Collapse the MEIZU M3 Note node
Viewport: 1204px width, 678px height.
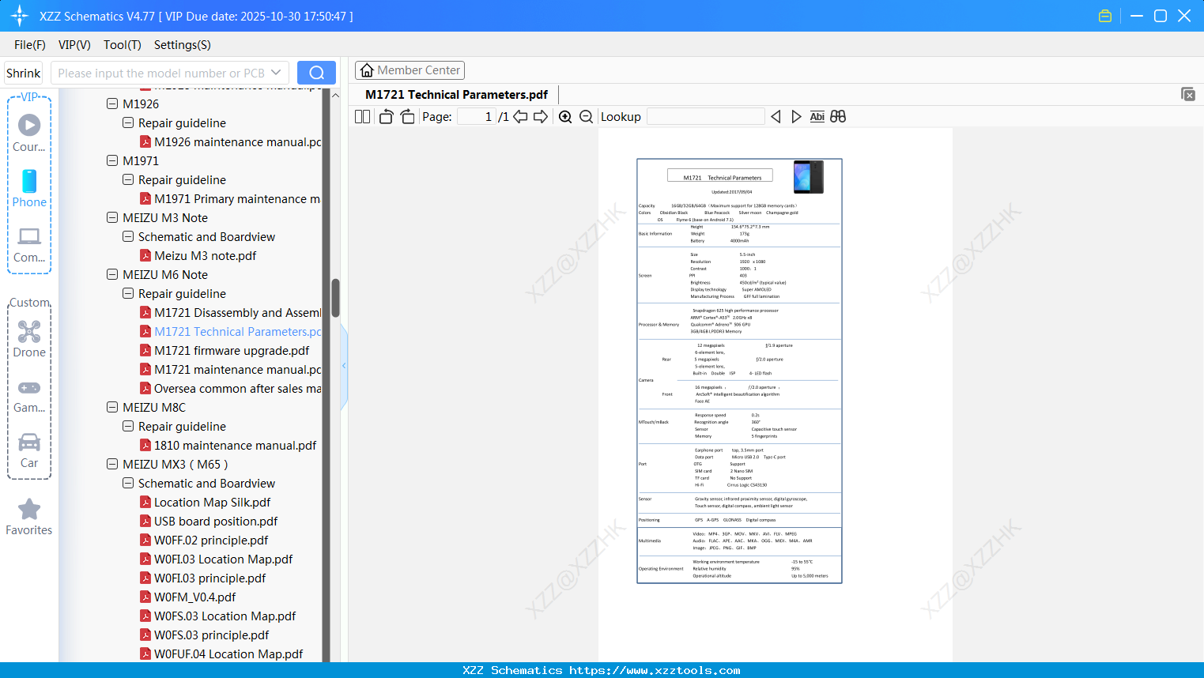[x=112, y=217]
